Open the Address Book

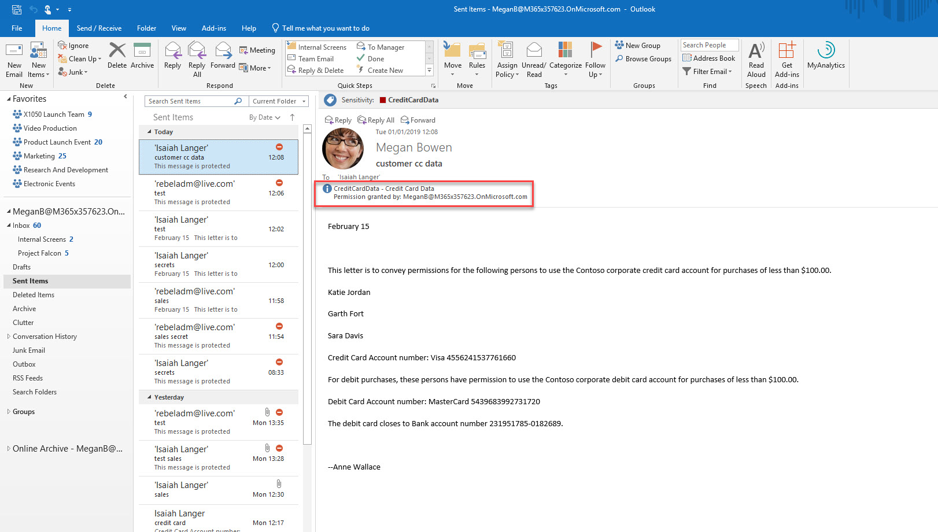(x=709, y=58)
